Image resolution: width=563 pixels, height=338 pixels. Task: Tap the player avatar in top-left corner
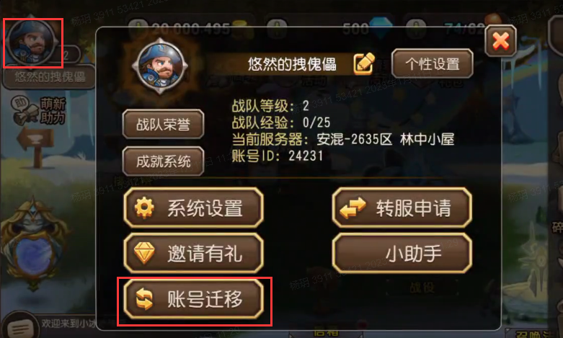click(32, 42)
